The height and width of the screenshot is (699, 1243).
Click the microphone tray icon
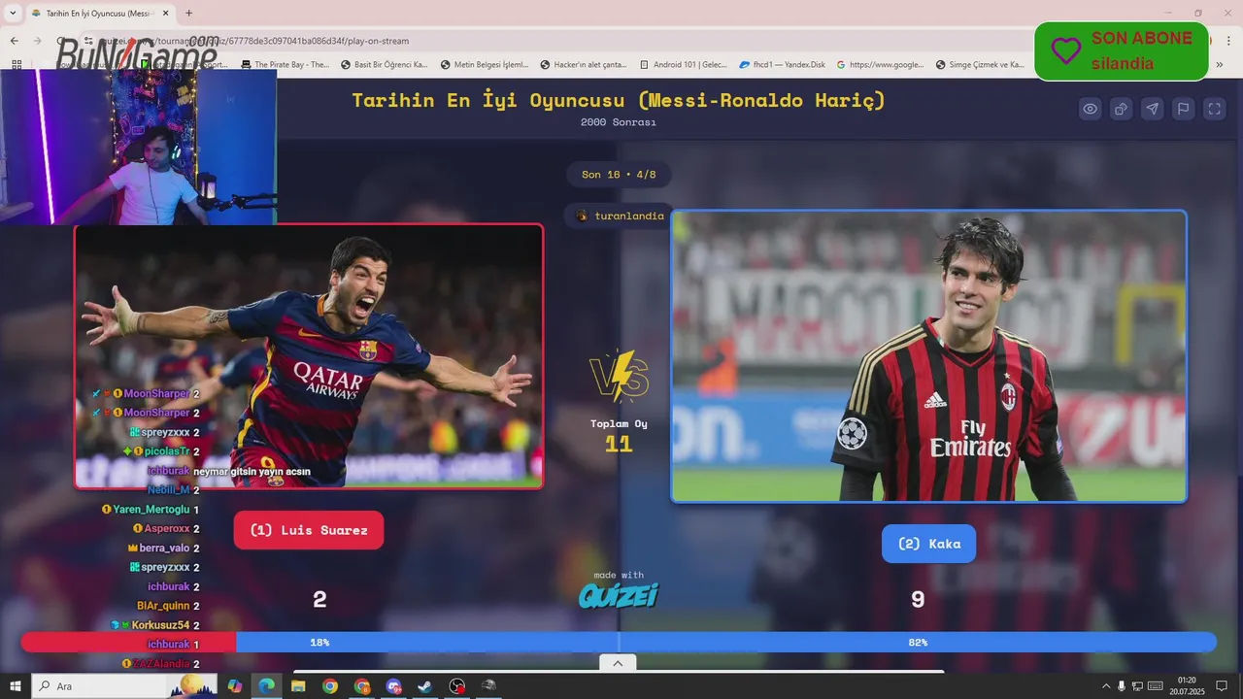tap(1123, 685)
